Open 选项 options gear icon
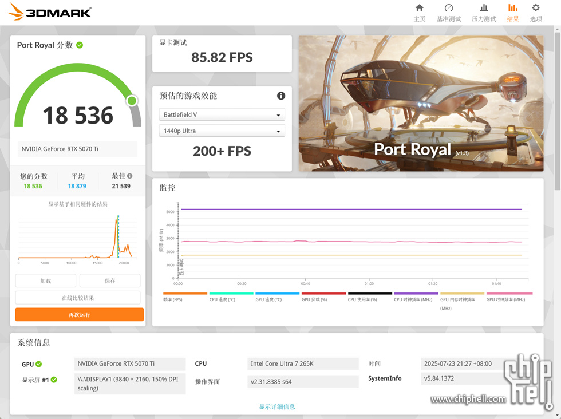561x419 pixels. point(536,8)
